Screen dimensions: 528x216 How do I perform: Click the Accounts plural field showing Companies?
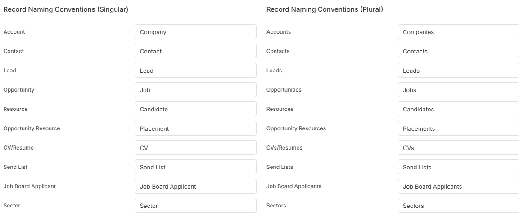point(459,32)
